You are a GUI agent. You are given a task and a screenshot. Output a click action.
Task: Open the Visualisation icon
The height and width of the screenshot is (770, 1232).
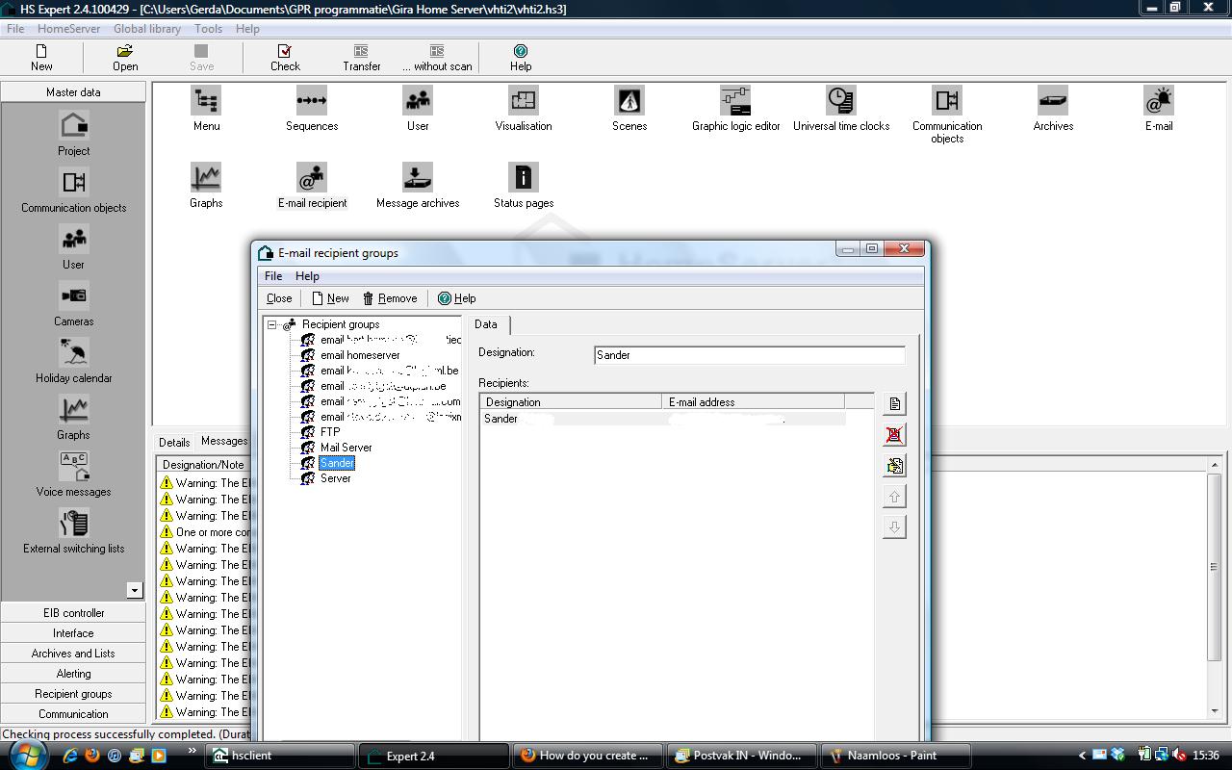point(524,101)
